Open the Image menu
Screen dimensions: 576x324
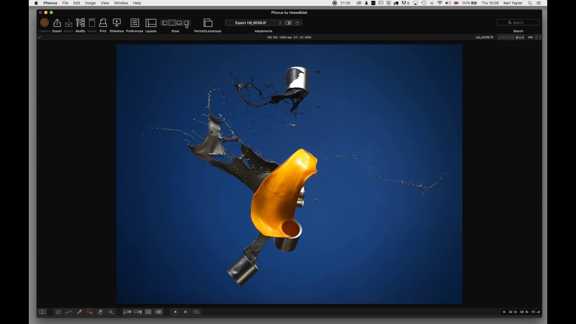tap(90, 3)
